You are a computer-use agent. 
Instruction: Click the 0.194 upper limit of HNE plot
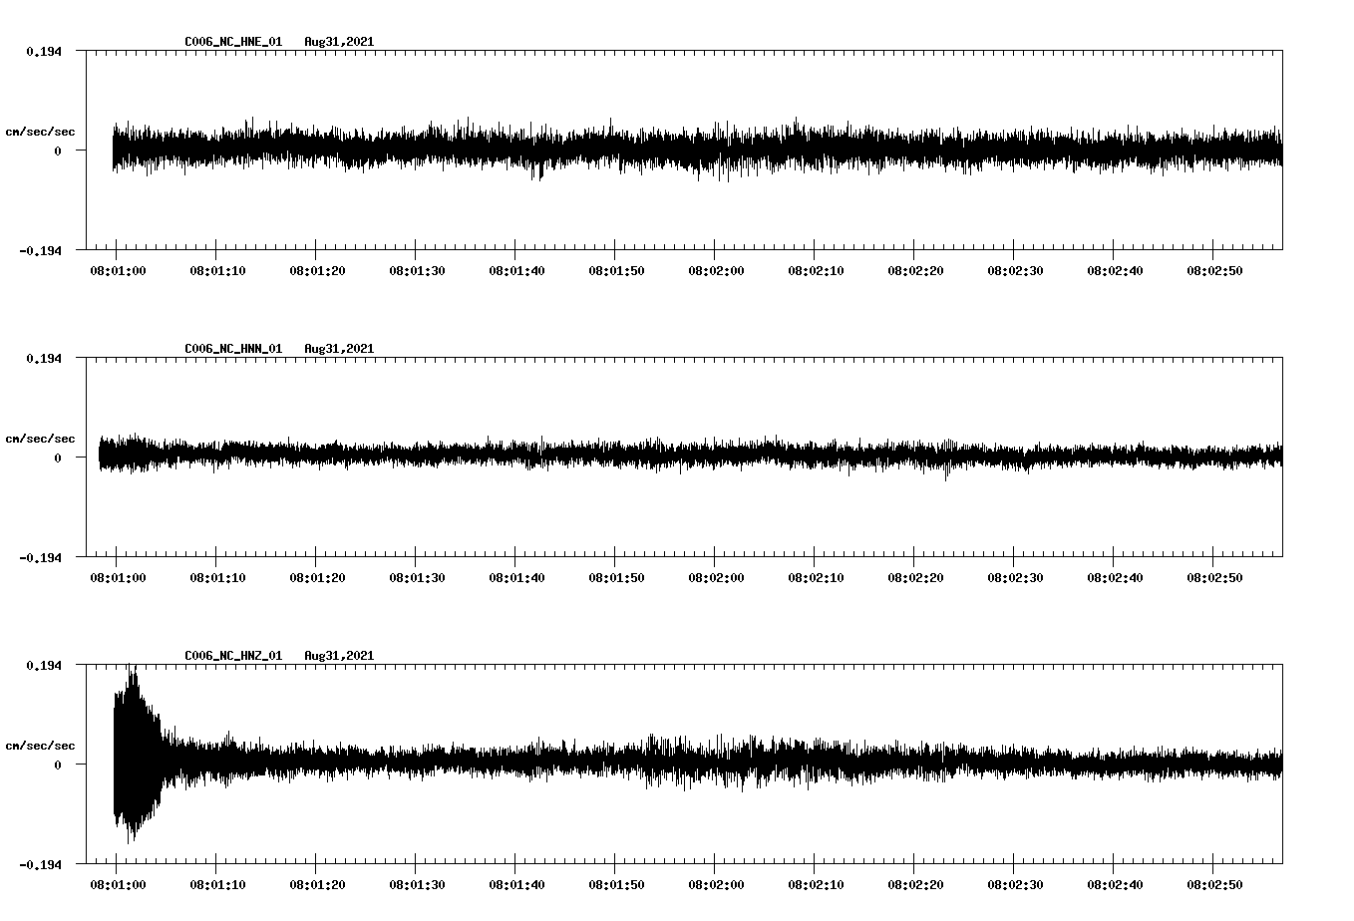point(44,51)
